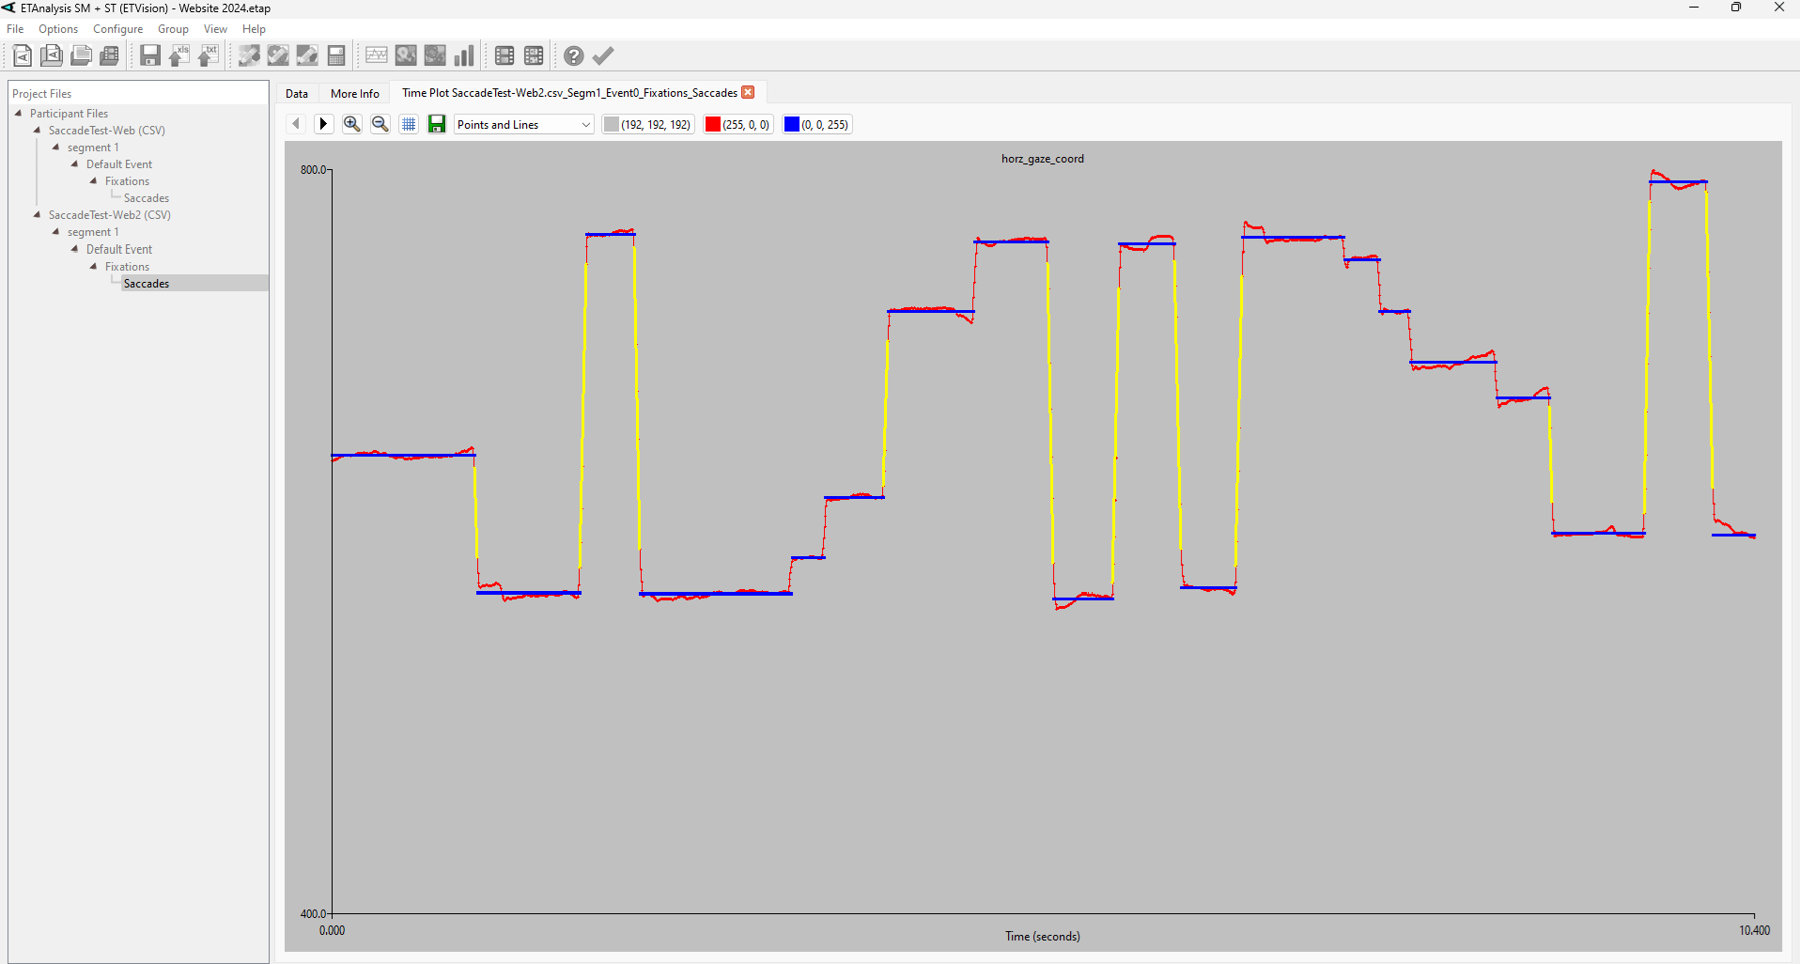Viewport: 1800px width, 964px height.
Task: Switch to the Data tab
Action: tap(297, 93)
